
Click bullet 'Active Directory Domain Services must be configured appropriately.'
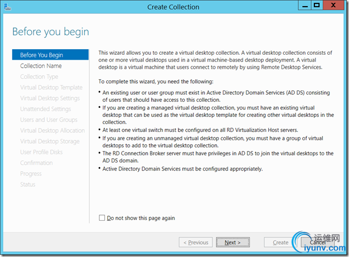(182, 169)
